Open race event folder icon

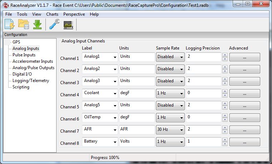tap(24, 24)
